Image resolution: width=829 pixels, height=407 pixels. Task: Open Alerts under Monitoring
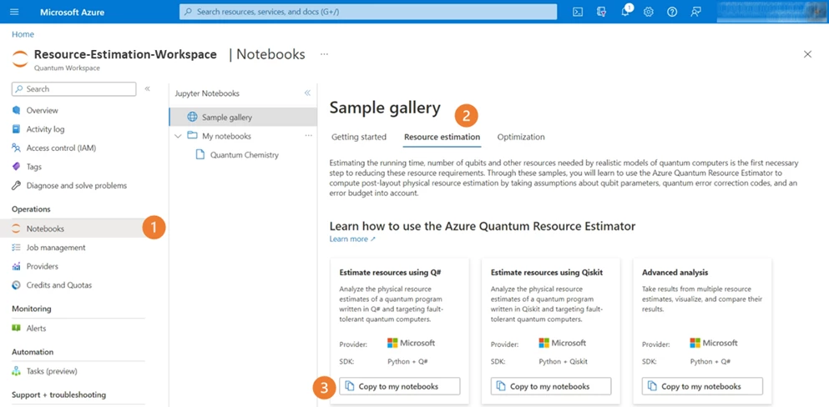point(37,329)
